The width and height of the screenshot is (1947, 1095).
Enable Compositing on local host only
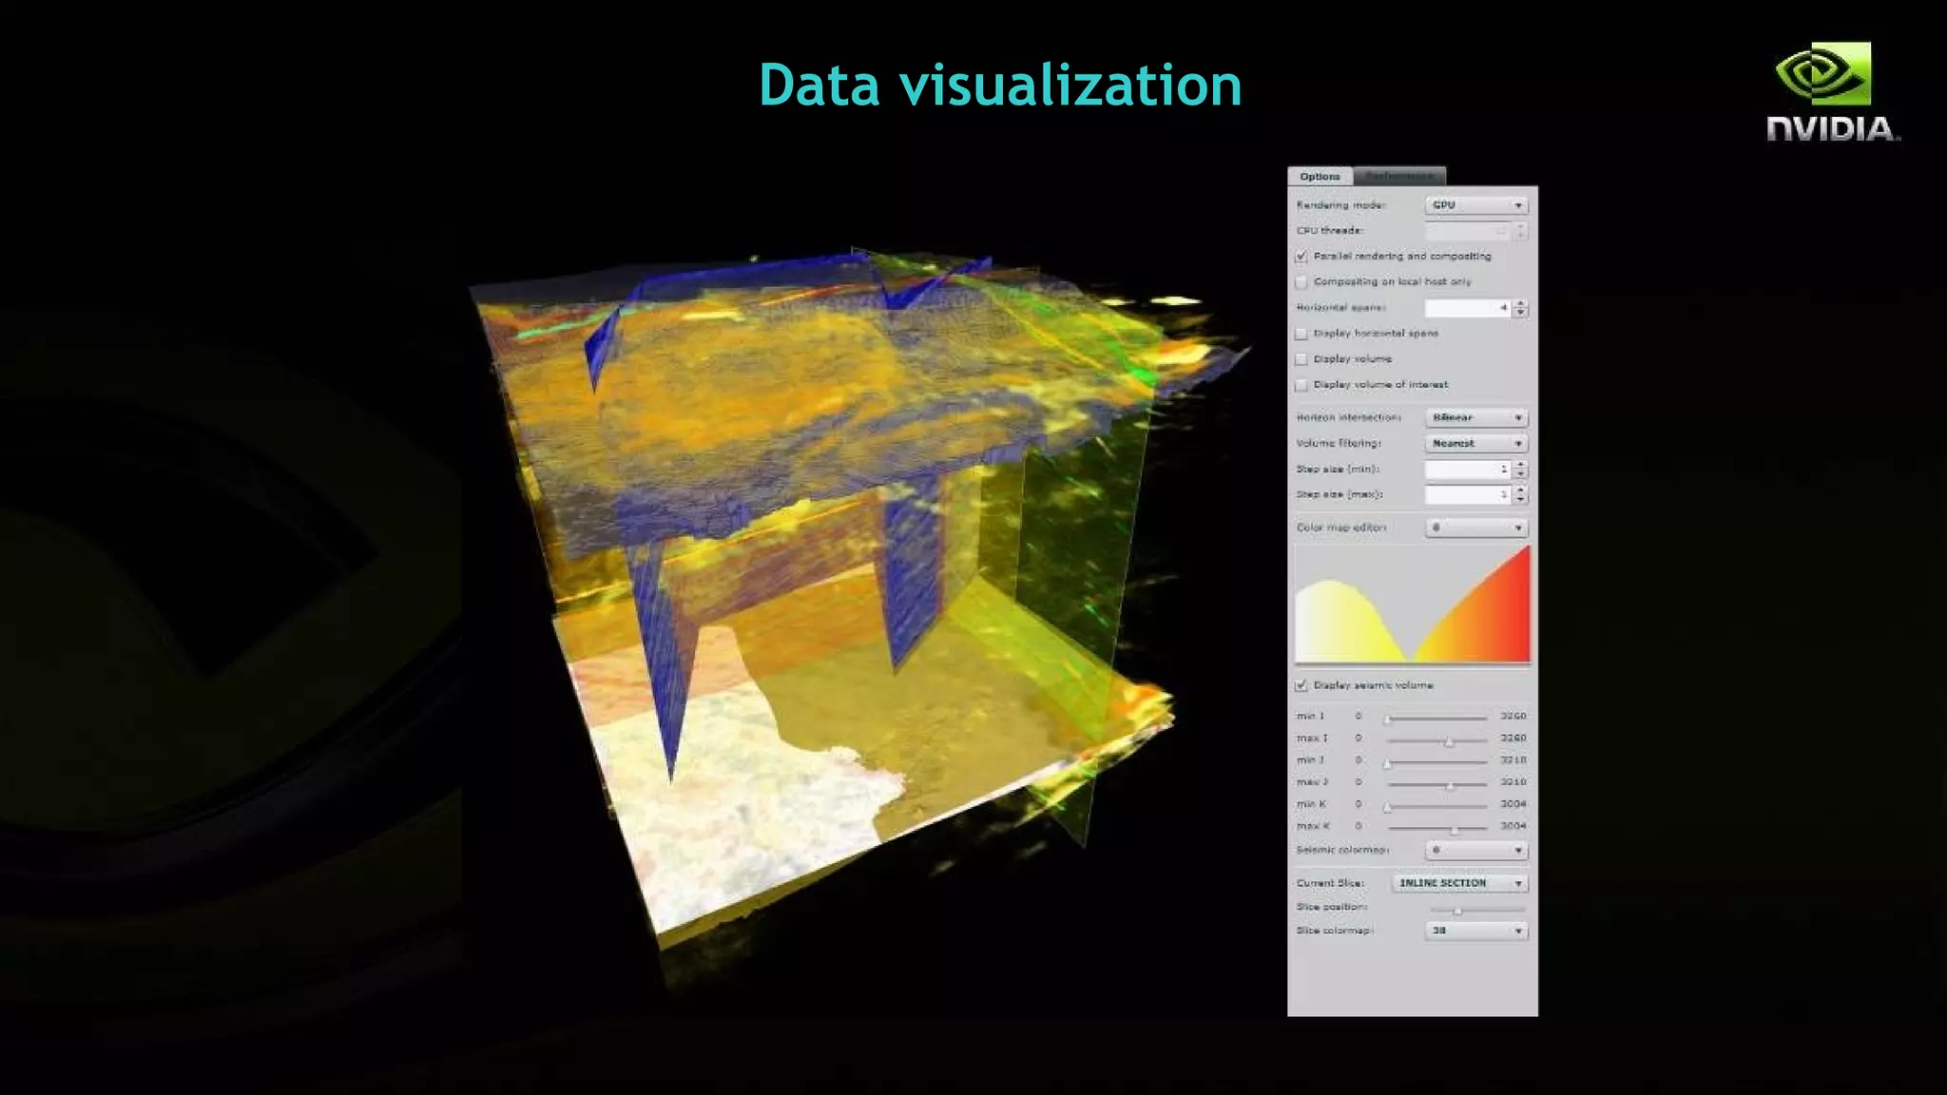[1301, 282]
